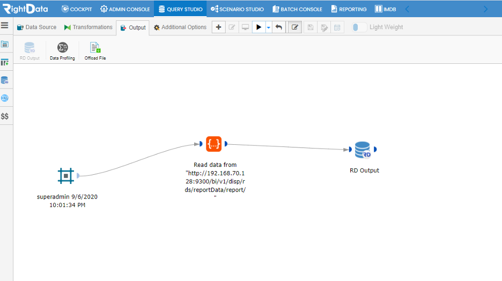Toggle the Light Weight switch

(x=359, y=27)
